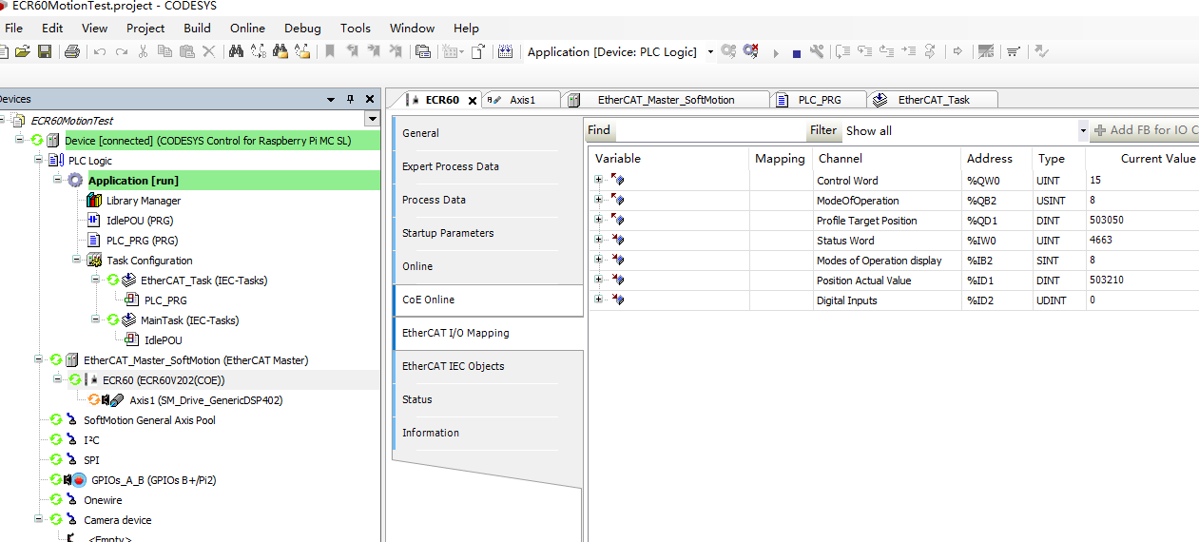Expand the Status Word variable row
Screen dimensions: 1199x542
tap(599, 240)
